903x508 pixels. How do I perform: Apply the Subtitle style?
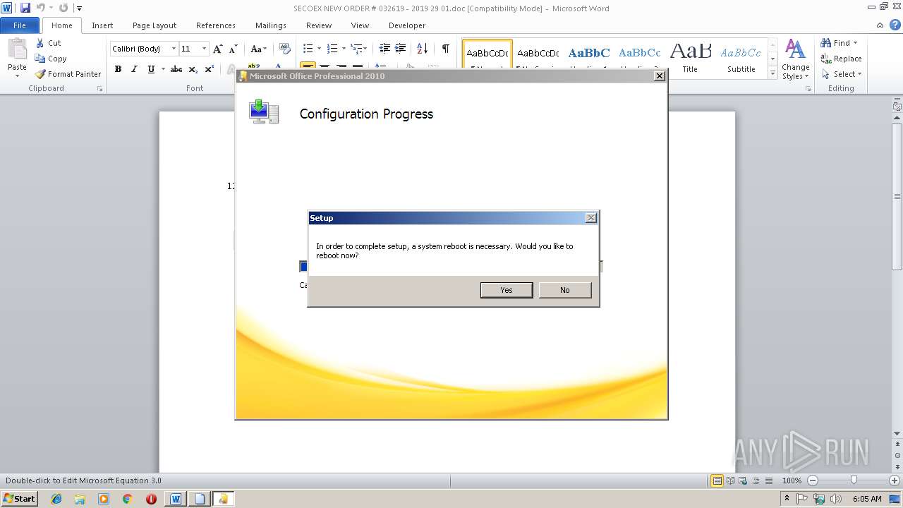(741, 58)
